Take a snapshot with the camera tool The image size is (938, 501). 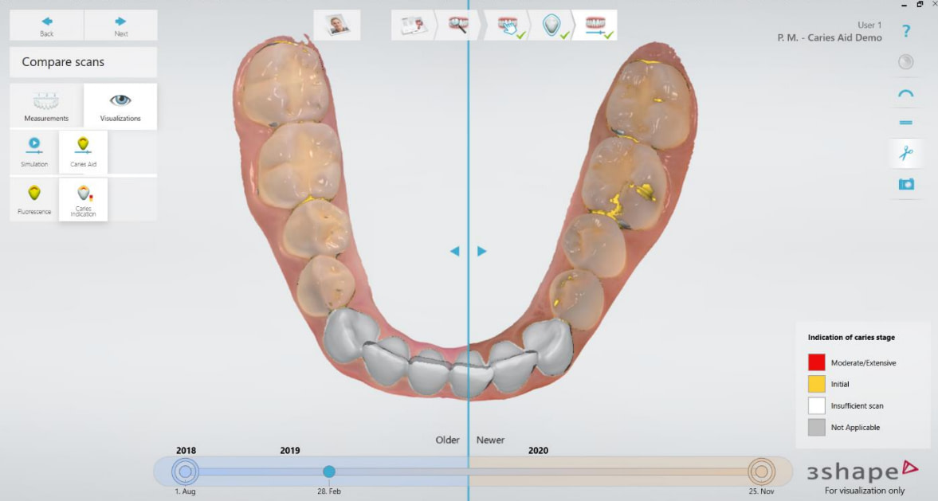[905, 184]
